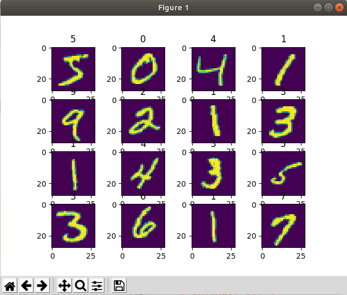Save the figure with the floppy icon
347x295 pixels.
[119, 285]
